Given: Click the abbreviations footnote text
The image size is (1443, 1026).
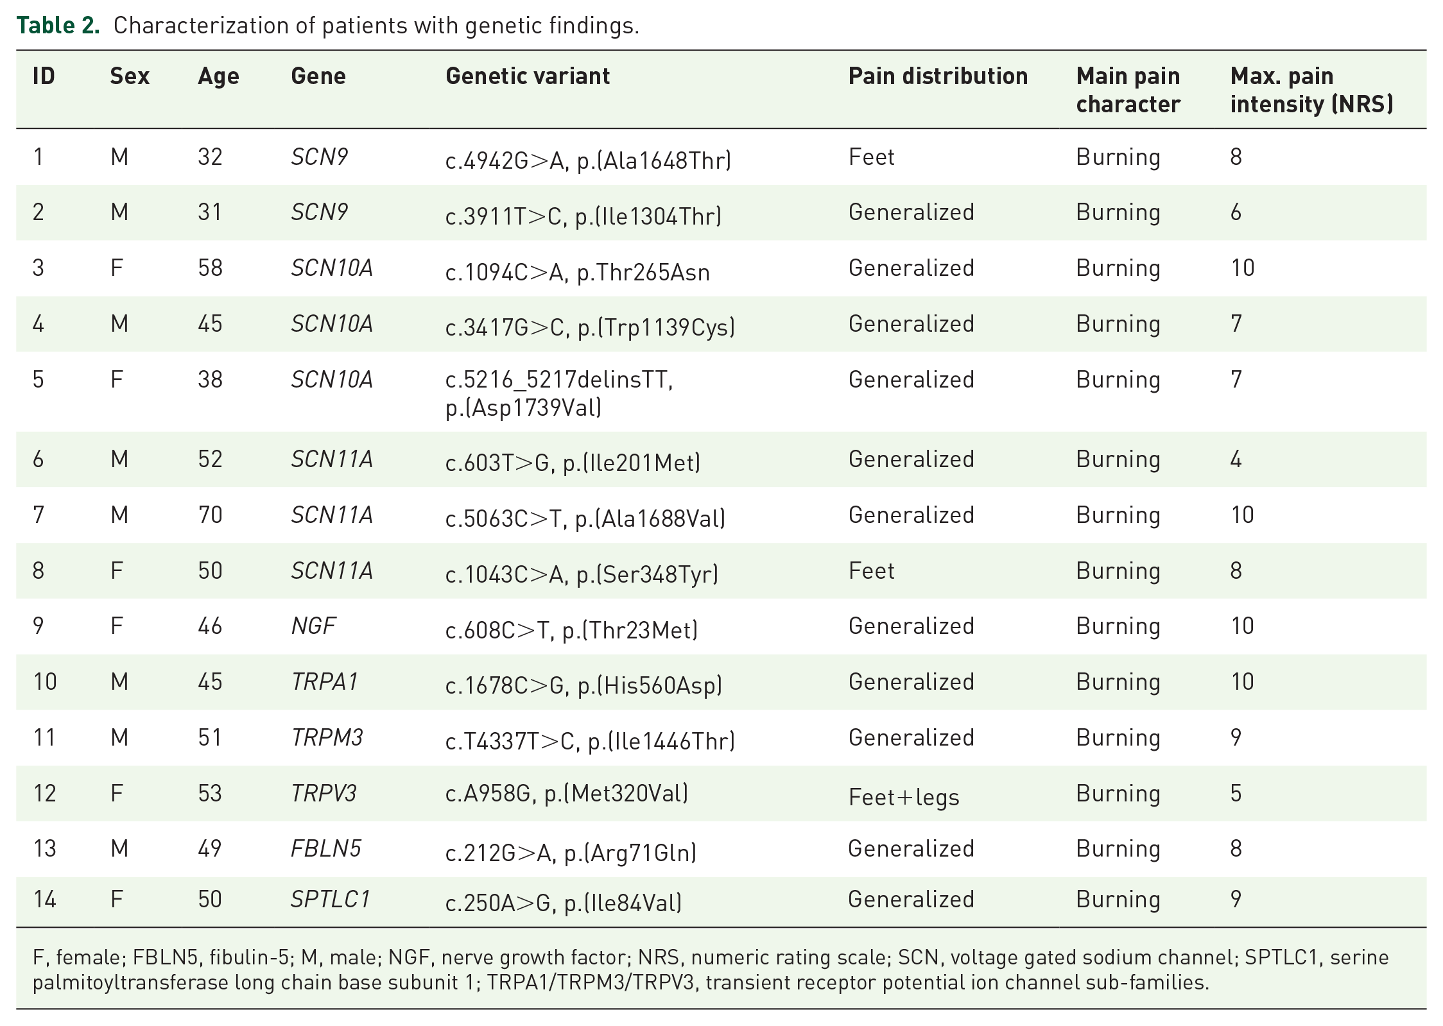Looking at the screenshot, I should (711, 970).
